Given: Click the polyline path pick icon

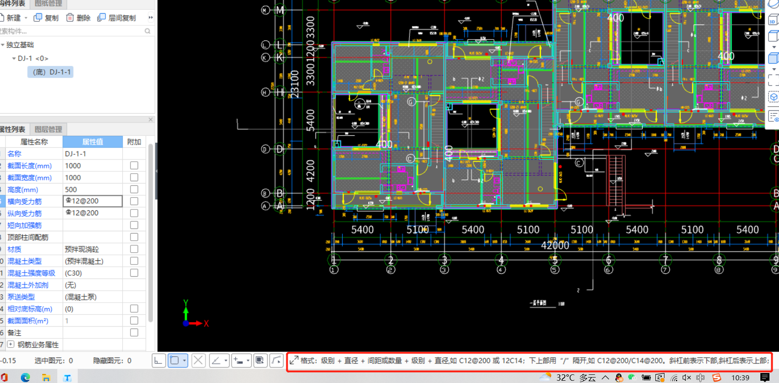Looking at the screenshot, I should 276,361.
